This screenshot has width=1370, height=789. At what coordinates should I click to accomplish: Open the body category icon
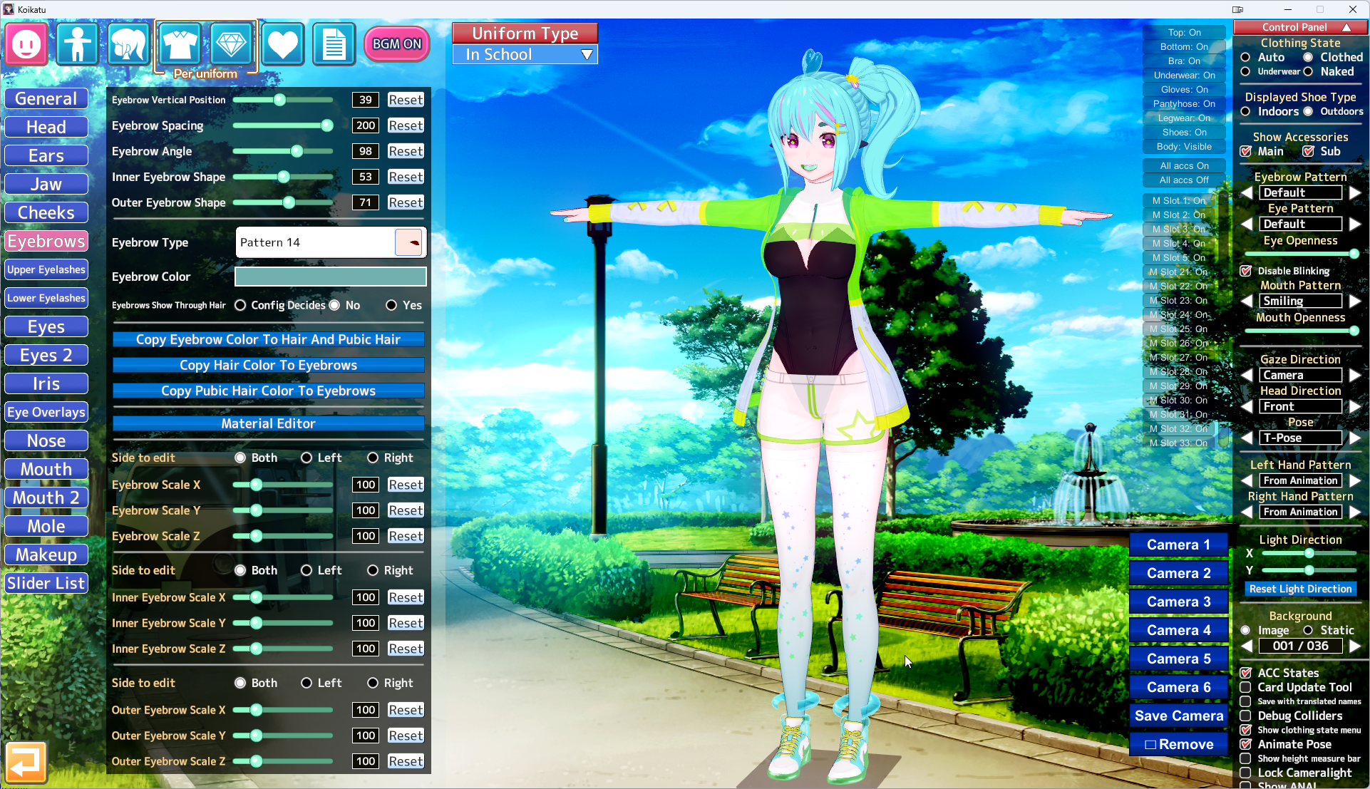[x=77, y=44]
